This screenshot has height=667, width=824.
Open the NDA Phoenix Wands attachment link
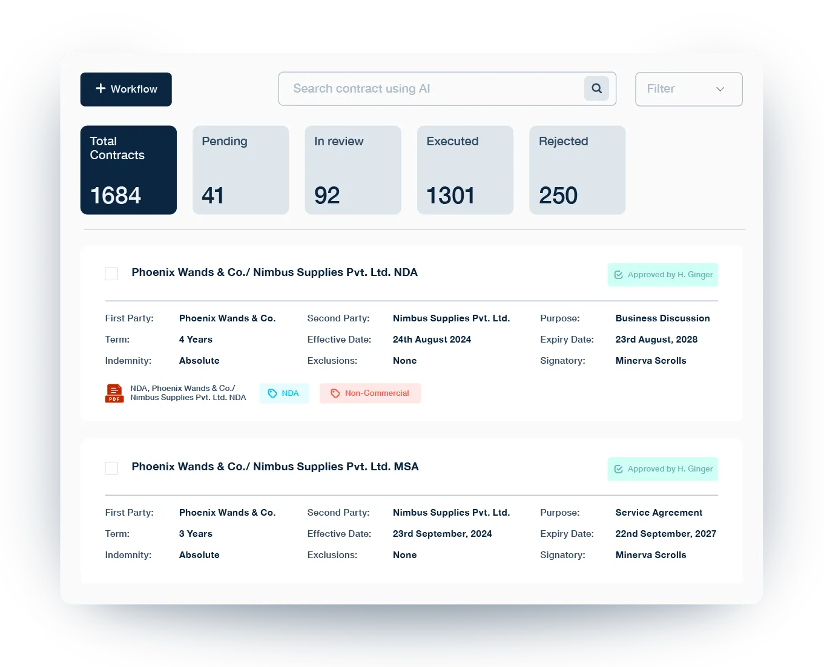click(x=188, y=393)
